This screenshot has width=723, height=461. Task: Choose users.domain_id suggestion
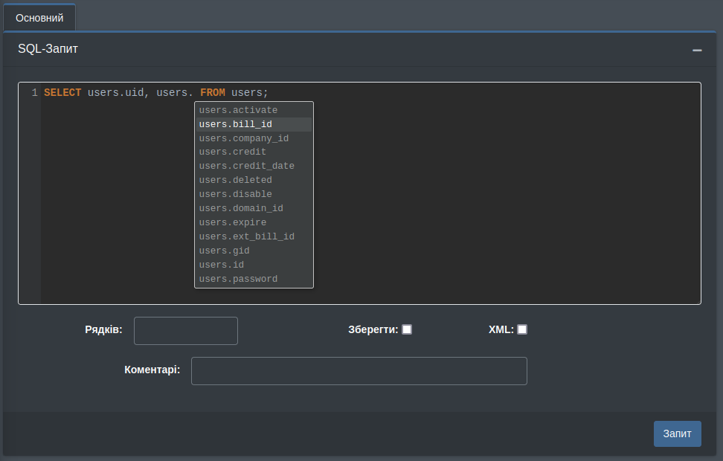click(x=241, y=208)
